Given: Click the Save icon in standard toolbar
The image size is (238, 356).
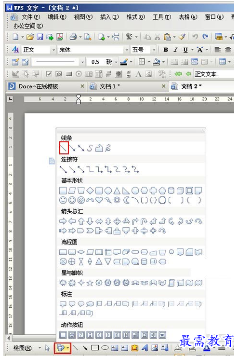Looking at the screenshot, I should [x=40, y=37].
